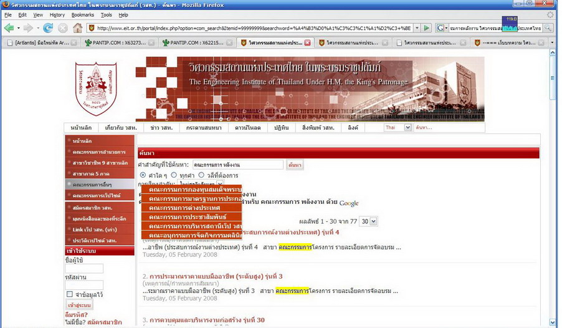This screenshot has height=328, width=562.
Task: Open the File menu
Action: [x=8, y=15]
